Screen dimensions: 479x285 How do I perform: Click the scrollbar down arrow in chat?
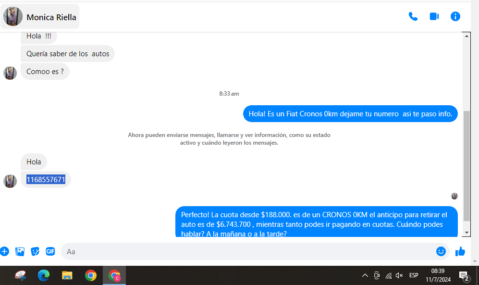(x=467, y=233)
